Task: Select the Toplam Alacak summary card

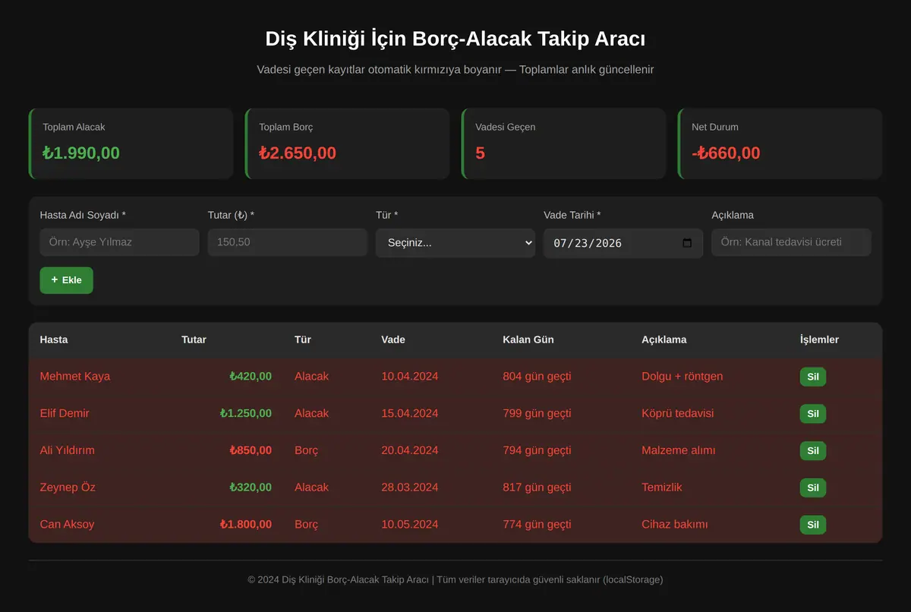Action: [x=131, y=144]
